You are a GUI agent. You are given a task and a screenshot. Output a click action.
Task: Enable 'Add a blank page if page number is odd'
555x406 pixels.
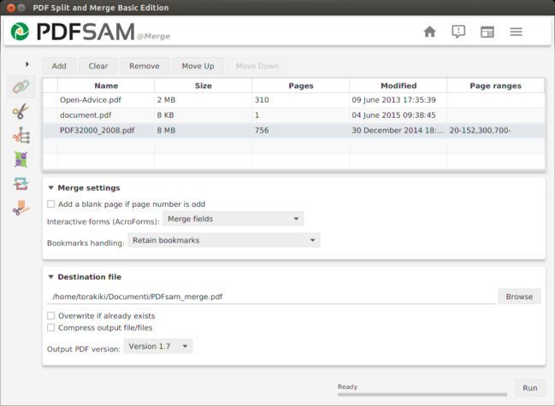[51, 204]
